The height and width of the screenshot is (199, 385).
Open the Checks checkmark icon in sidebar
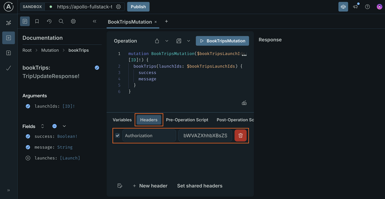[x=8, y=68]
